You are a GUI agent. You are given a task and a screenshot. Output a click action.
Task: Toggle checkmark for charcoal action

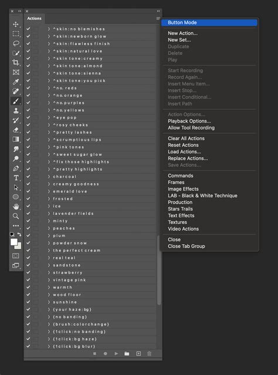pos(28,177)
